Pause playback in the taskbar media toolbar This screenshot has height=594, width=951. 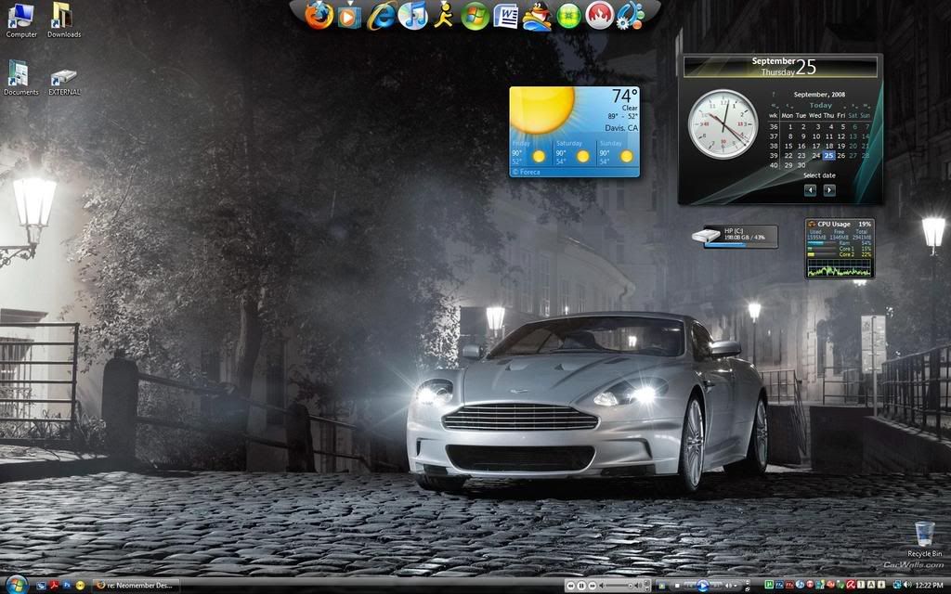(581, 586)
